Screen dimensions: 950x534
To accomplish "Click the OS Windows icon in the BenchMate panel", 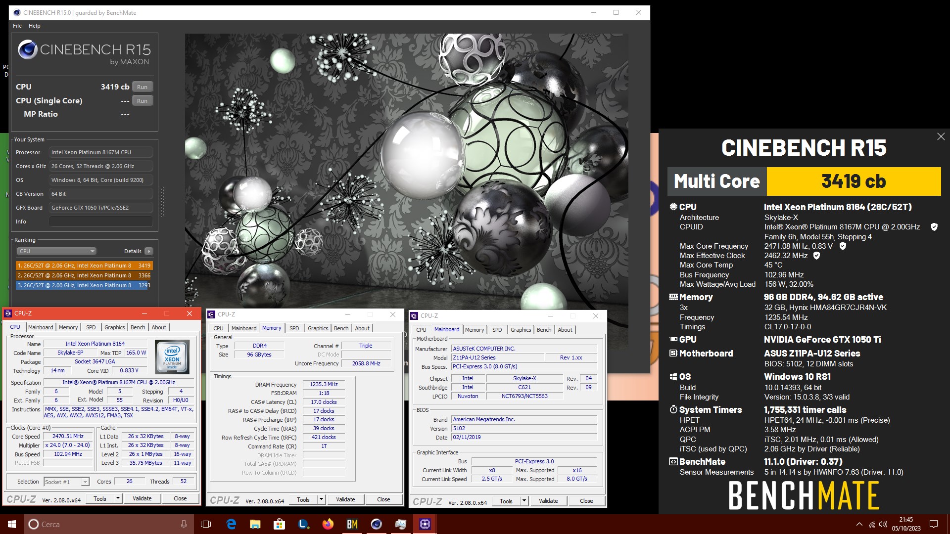I will pos(673,377).
